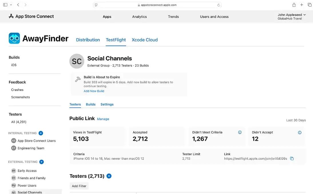Switch to the Testers sub-tab

(x=75, y=104)
